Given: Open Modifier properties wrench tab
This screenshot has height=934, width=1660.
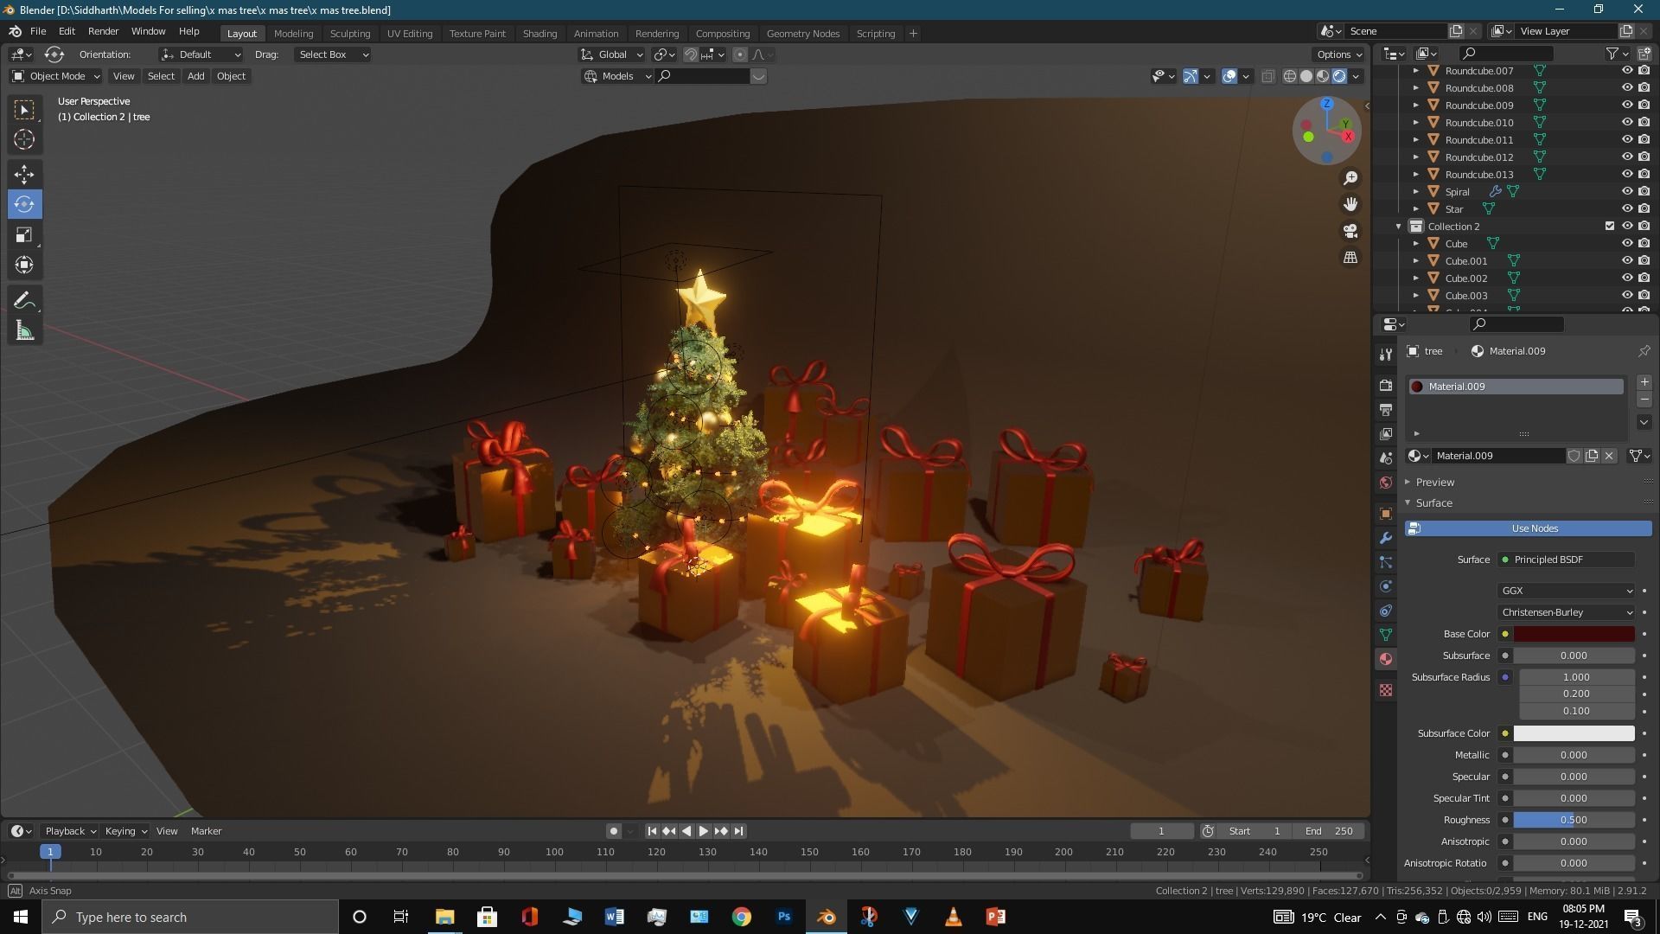Looking at the screenshot, I should click(x=1386, y=538).
